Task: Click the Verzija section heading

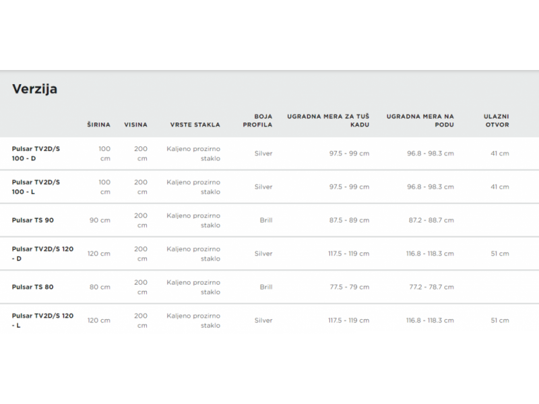Action: (x=34, y=90)
